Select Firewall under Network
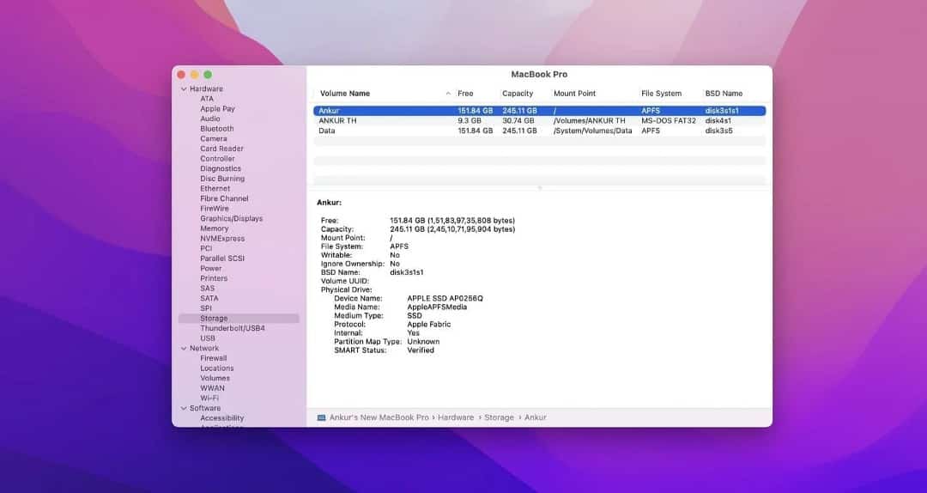This screenshot has width=927, height=493. [x=213, y=358]
